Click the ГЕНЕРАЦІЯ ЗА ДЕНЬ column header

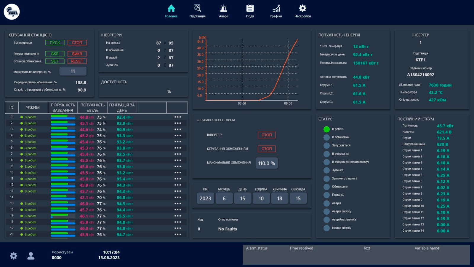click(x=122, y=108)
